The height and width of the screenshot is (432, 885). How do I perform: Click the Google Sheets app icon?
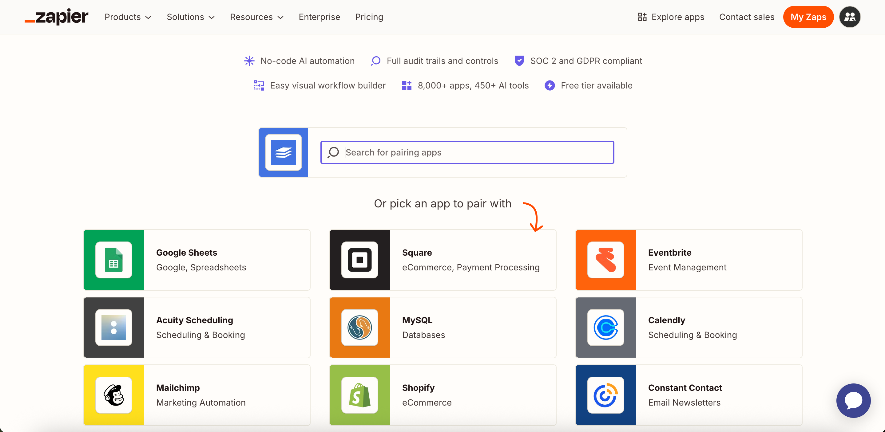click(113, 260)
